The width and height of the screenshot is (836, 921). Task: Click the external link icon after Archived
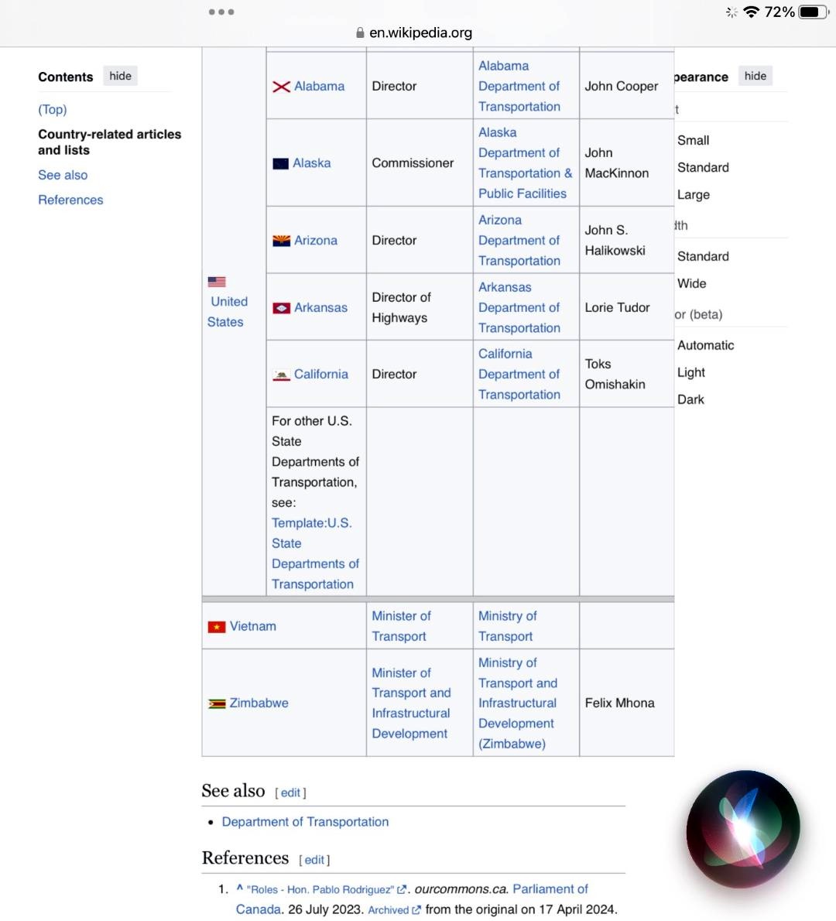pos(416,910)
